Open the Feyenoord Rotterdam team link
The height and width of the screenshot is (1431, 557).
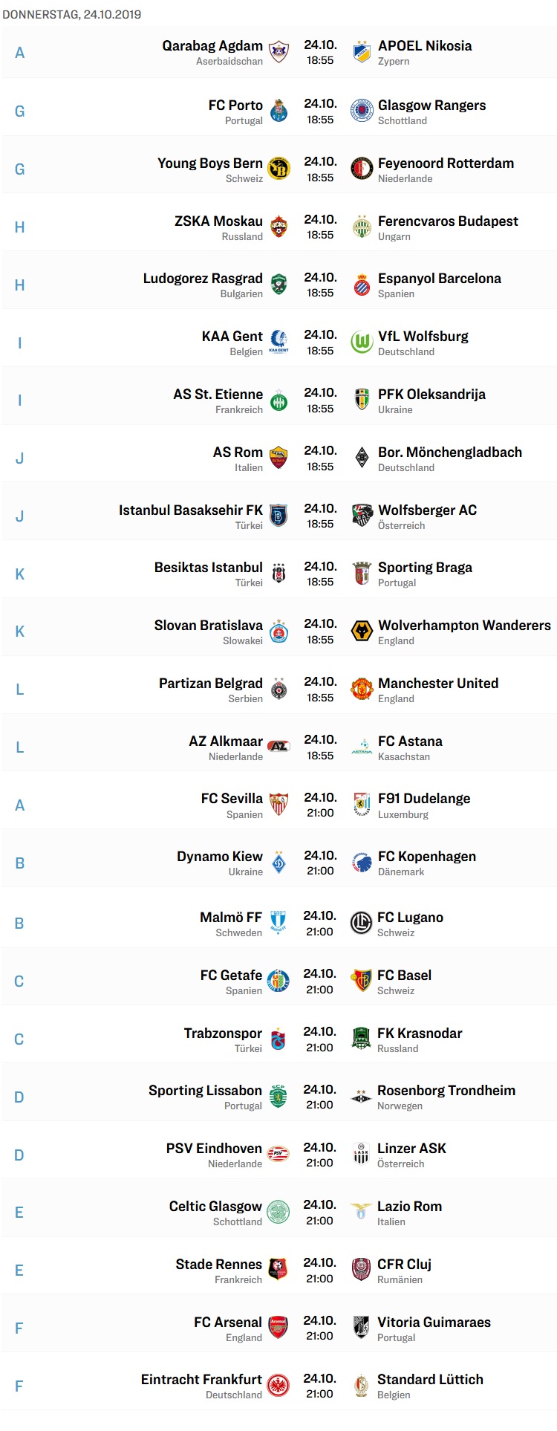[446, 163]
